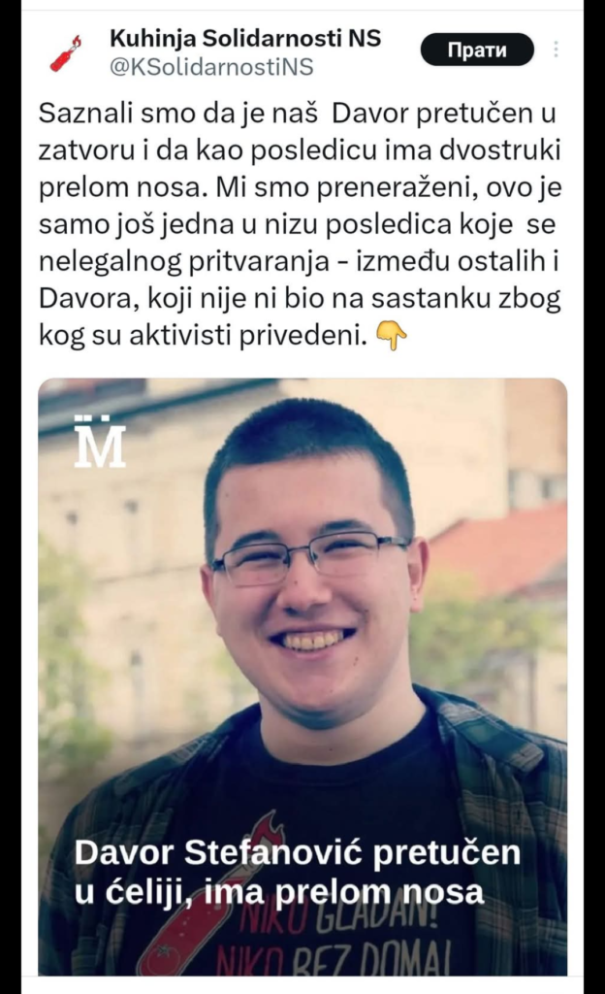Open the @KSolidarnostiNS handle
Screen dimensions: 605x994
coord(211,67)
